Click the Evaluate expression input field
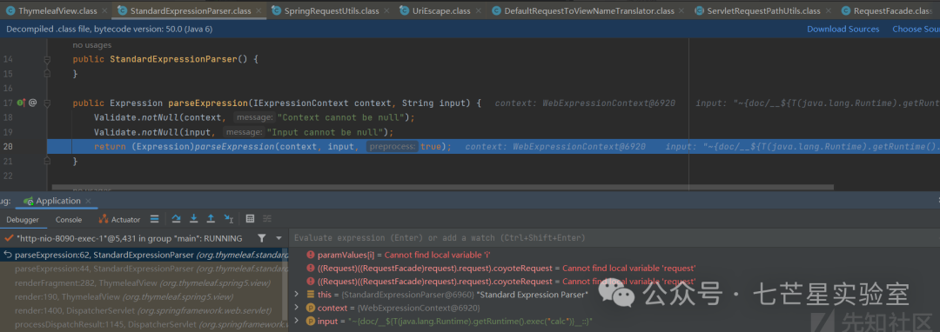Viewport: 940px width, 332px height. (x=614, y=238)
